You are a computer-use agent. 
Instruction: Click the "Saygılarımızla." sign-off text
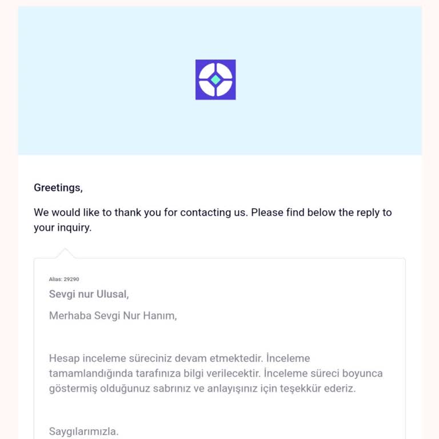coord(84,431)
